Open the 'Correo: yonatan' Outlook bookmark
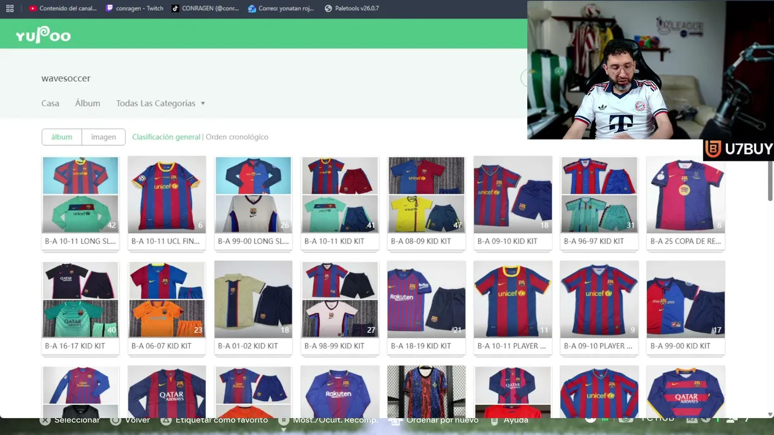 pyautogui.click(x=280, y=8)
